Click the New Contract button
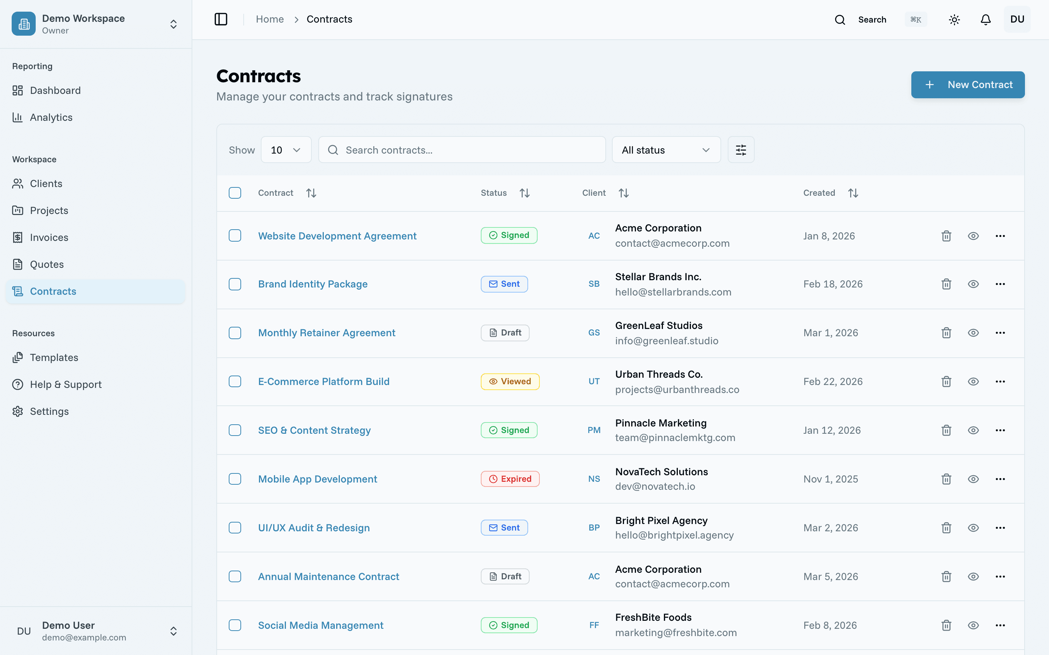The height and width of the screenshot is (655, 1049). [967, 84]
